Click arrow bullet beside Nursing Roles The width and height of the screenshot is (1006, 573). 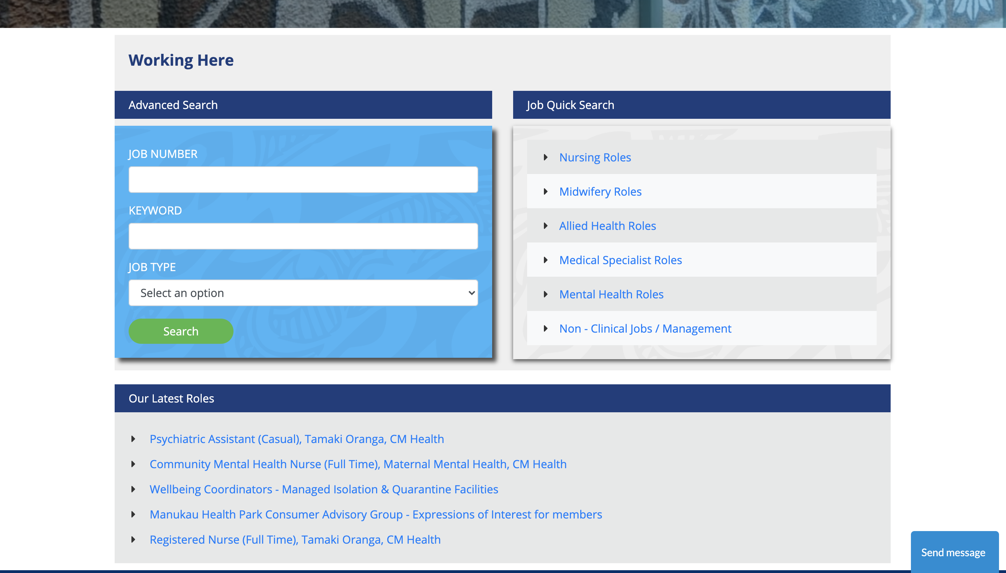(x=545, y=158)
